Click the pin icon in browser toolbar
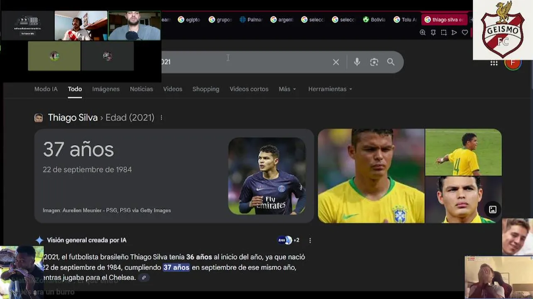This screenshot has width=533, height=299. [x=433, y=32]
